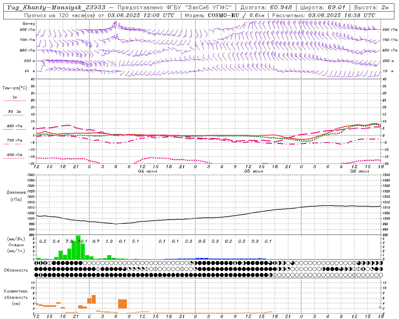Click the 500 гПа dotted temperature legend line

(x=14, y=158)
